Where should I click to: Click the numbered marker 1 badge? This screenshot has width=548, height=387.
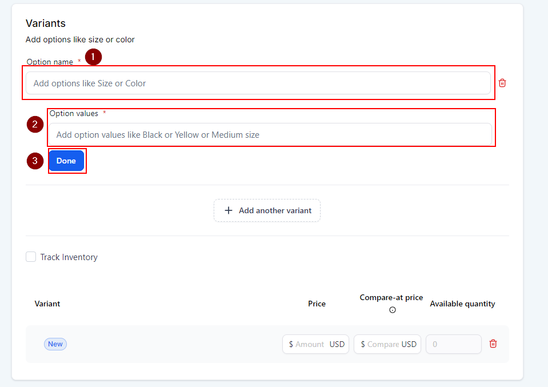pyautogui.click(x=93, y=57)
